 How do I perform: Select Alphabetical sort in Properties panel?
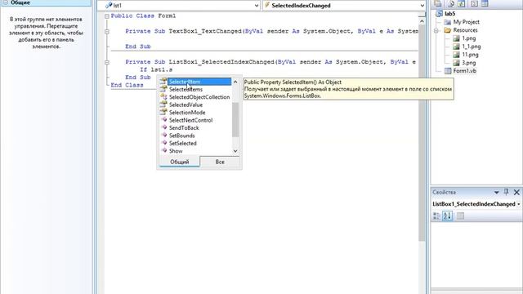click(x=447, y=216)
